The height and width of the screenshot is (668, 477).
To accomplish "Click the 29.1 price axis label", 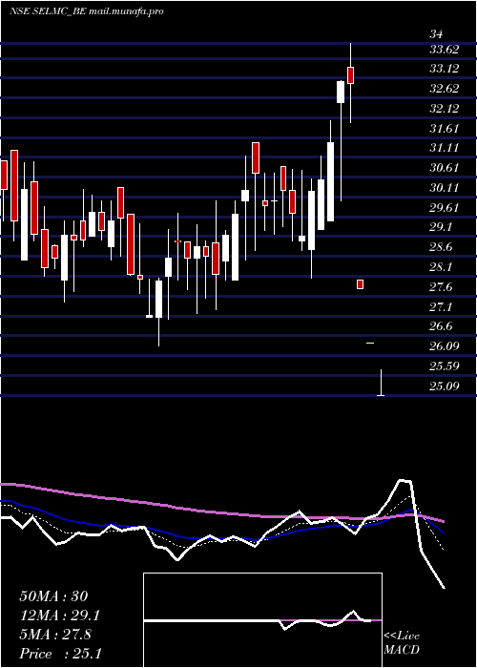I will pyautogui.click(x=441, y=227).
